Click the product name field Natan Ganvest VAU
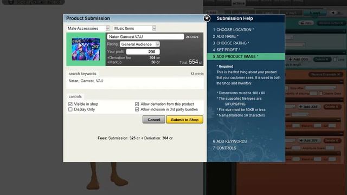The width and height of the screenshot is (347, 195). click(x=145, y=37)
